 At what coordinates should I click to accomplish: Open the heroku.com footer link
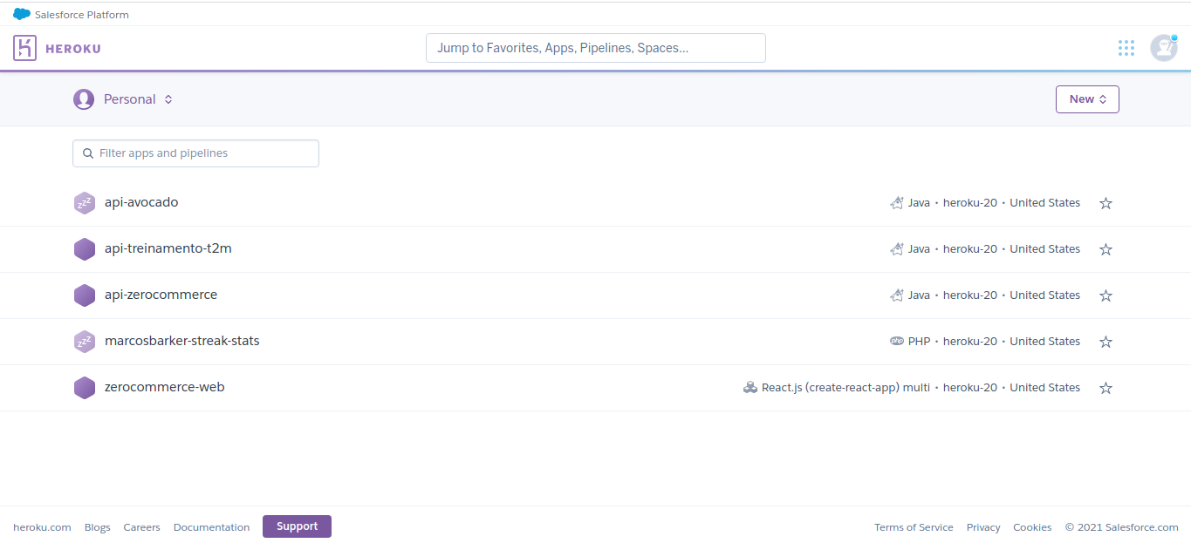click(42, 527)
